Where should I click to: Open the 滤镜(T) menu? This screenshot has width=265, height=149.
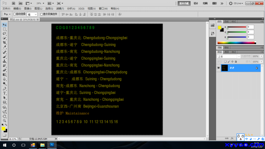click(x=60, y=9)
